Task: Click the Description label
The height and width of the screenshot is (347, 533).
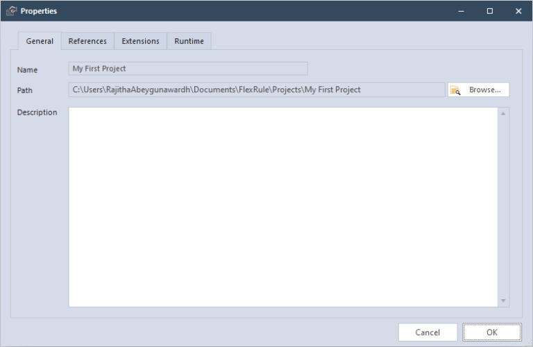Action: point(37,112)
